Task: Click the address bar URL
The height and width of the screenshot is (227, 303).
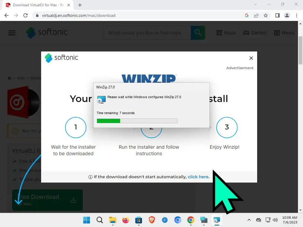Action: point(78,15)
